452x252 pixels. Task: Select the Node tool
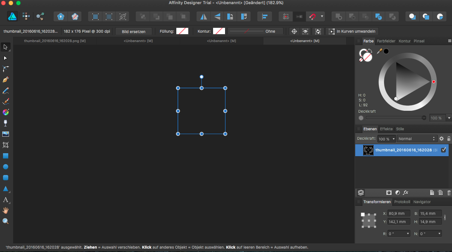[6, 58]
